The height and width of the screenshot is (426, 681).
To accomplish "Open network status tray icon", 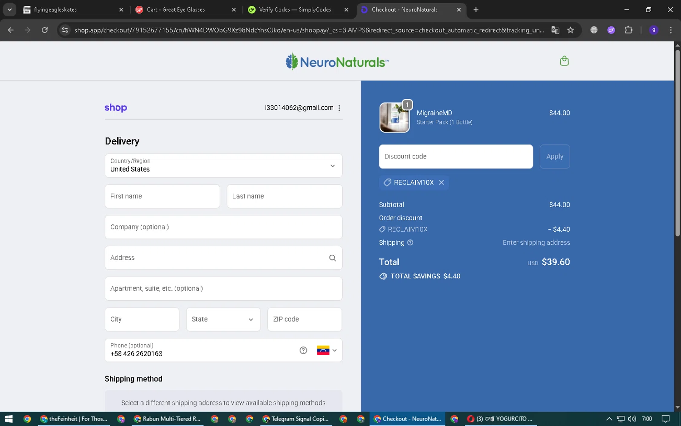I will tap(621, 419).
